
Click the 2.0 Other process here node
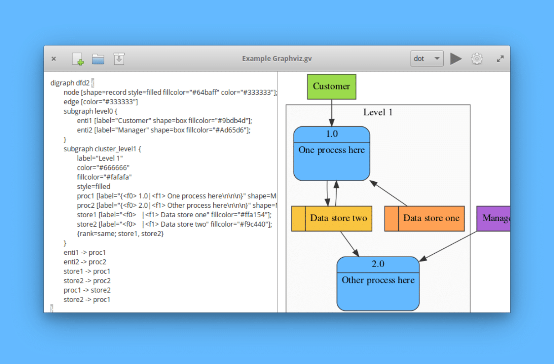(x=378, y=283)
